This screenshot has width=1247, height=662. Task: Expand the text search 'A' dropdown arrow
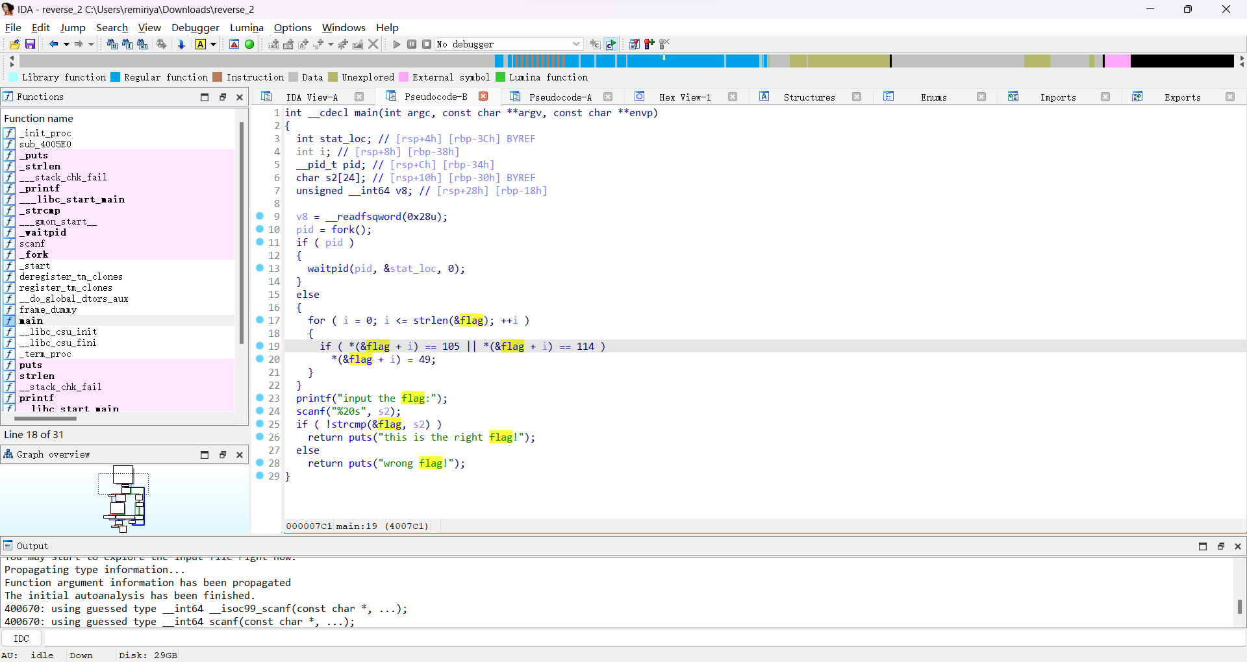(213, 44)
